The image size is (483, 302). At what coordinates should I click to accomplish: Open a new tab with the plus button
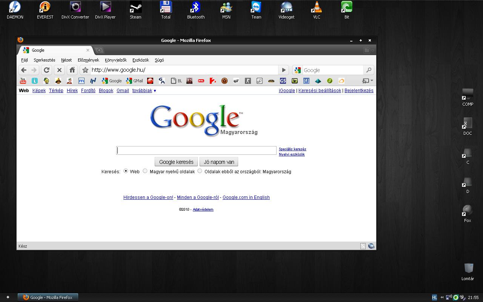99,50
